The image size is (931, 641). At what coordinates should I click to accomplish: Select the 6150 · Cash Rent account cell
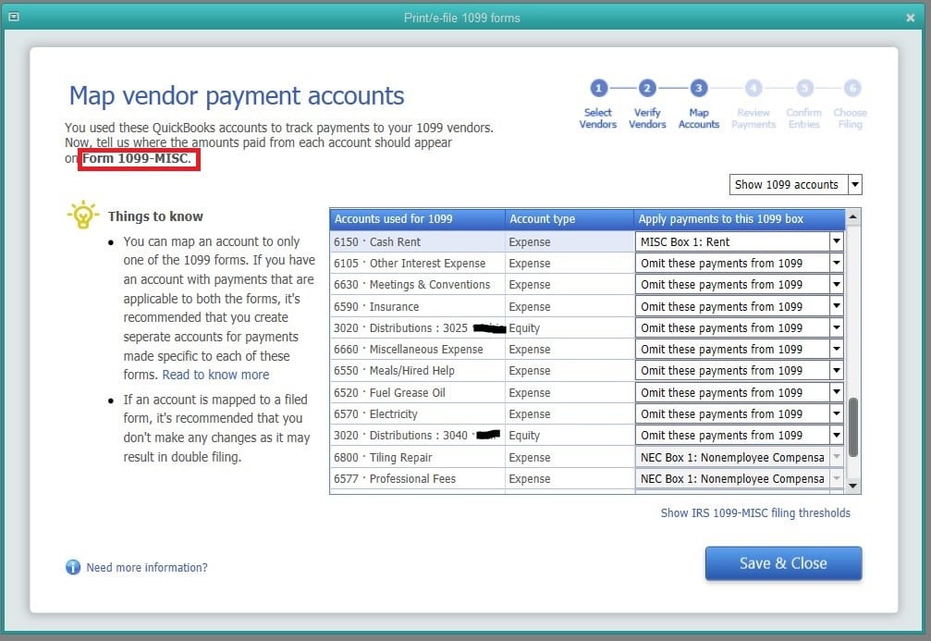coord(417,241)
